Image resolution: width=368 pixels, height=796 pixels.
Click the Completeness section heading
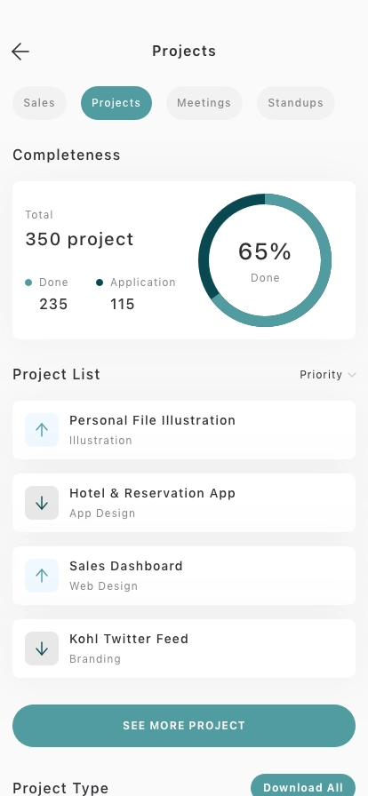[67, 155]
